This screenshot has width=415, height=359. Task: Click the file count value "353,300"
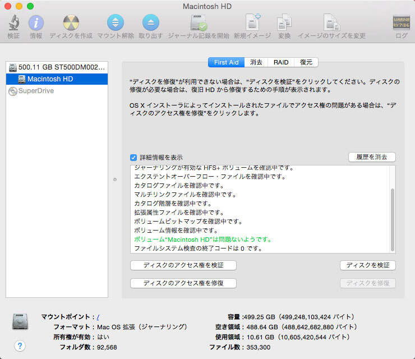coord(259,347)
